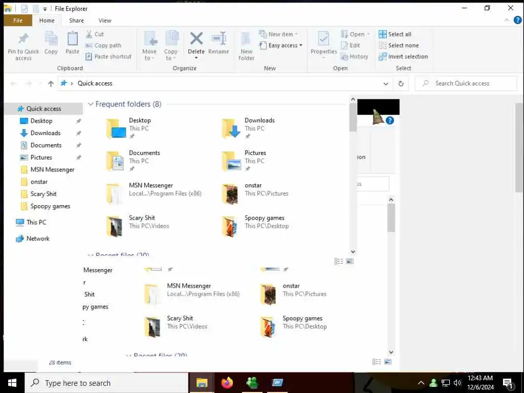Open the notification center icon

(x=508, y=384)
